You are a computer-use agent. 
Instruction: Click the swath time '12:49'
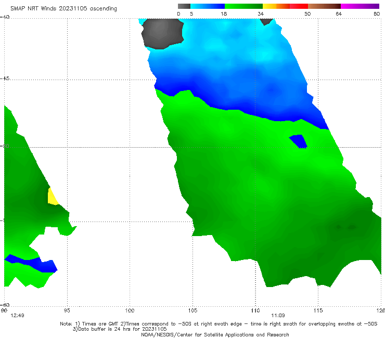point(18,316)
